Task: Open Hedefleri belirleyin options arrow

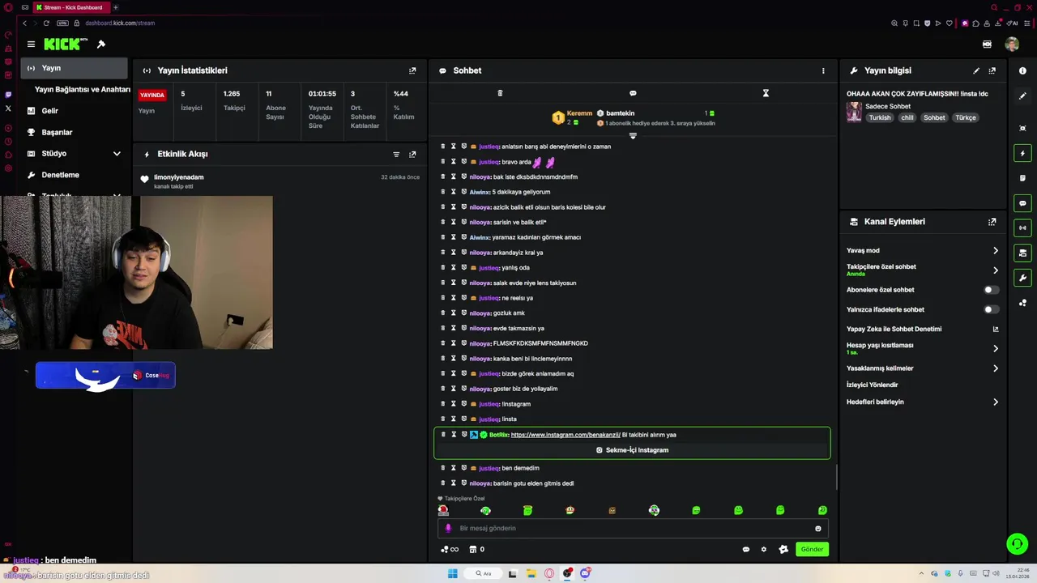Action: 996,402
